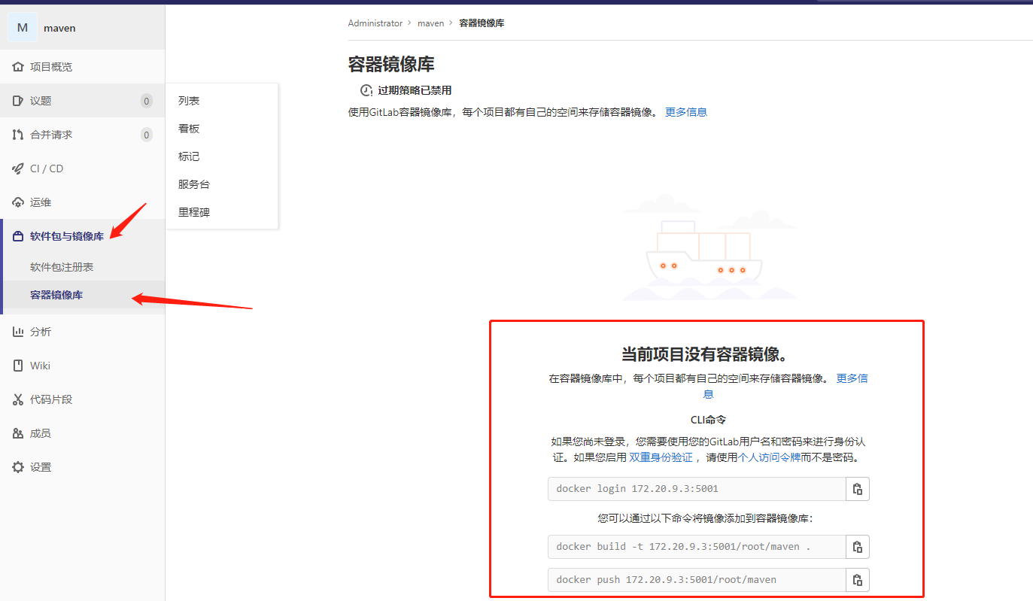Click the clock icon beside 过期策略已禁用
This screenshot has width=1033, height=601.
(x=366, y=90)
